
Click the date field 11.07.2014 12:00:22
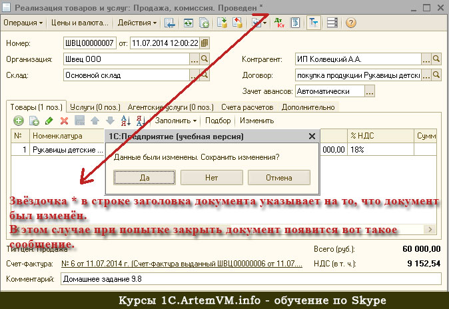[165, 43]
